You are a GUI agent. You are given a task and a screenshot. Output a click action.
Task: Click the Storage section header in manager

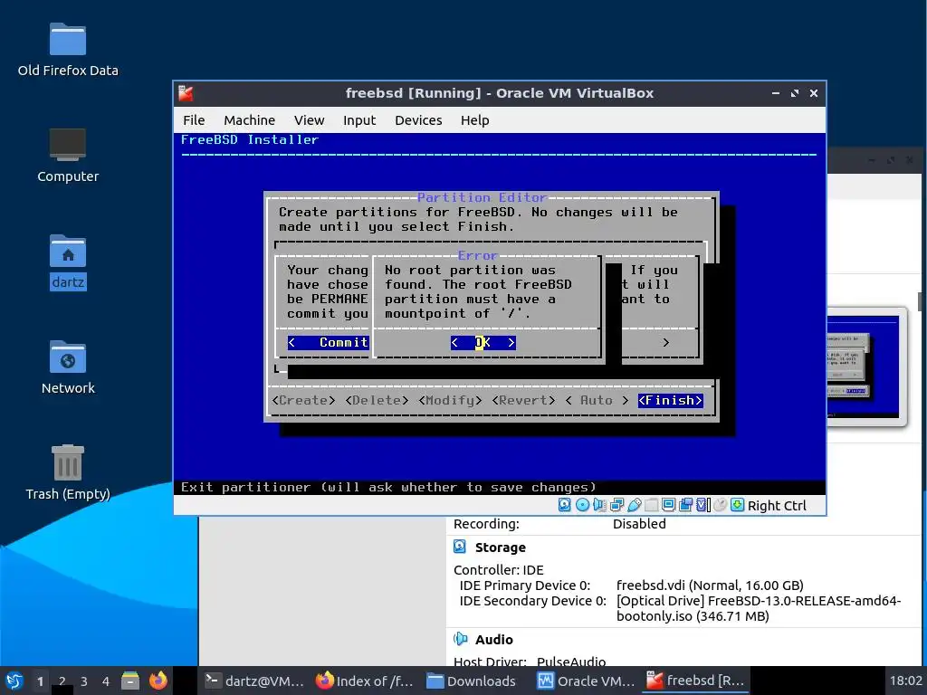click(x=500, y=547)
